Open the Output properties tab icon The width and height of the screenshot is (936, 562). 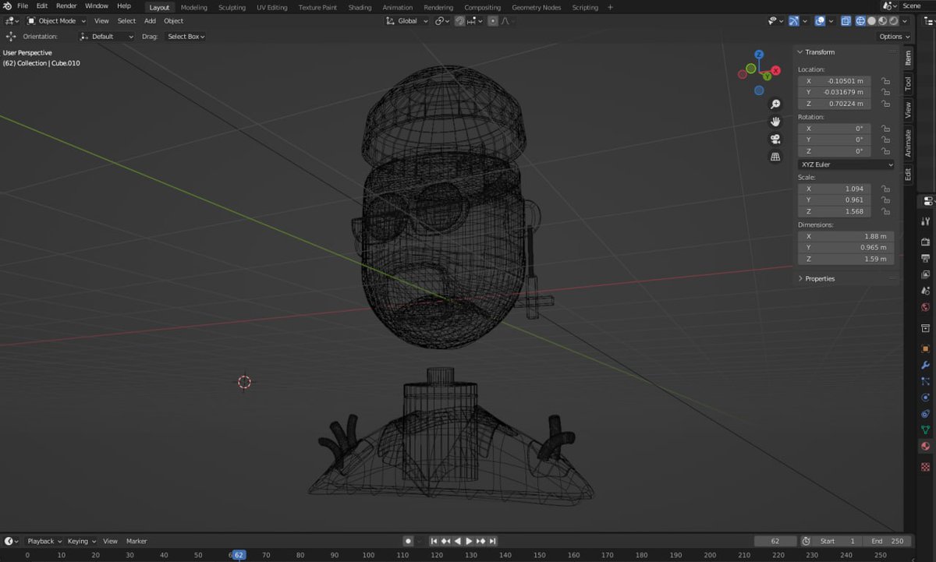pyautogui.click(x=926, y=258)
